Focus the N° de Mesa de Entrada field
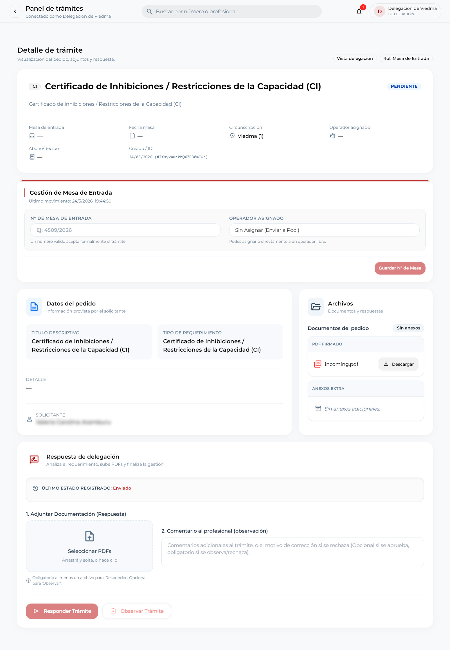Screen dimensions: 450x650 (125, 230)
